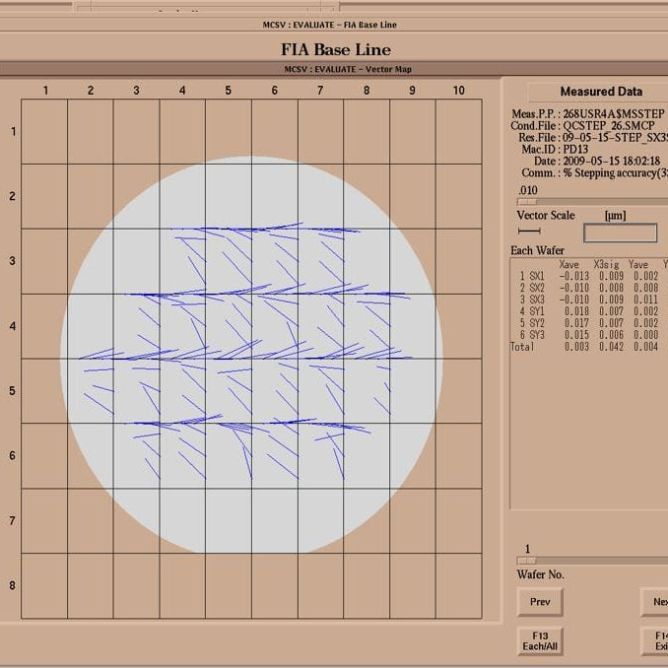Viewport: 668px width, 668px height.
Task: Click column label 10 on the wafer map
Action: click(x=458, y=91)
